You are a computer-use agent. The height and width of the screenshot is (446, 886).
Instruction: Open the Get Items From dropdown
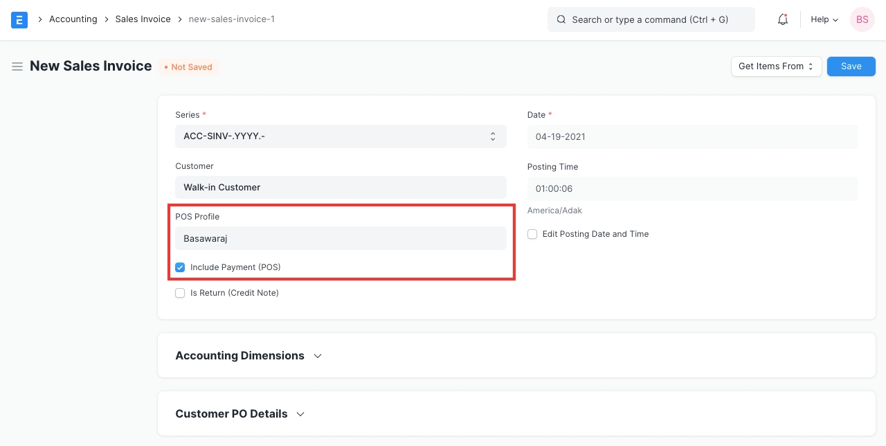(776, 66)
